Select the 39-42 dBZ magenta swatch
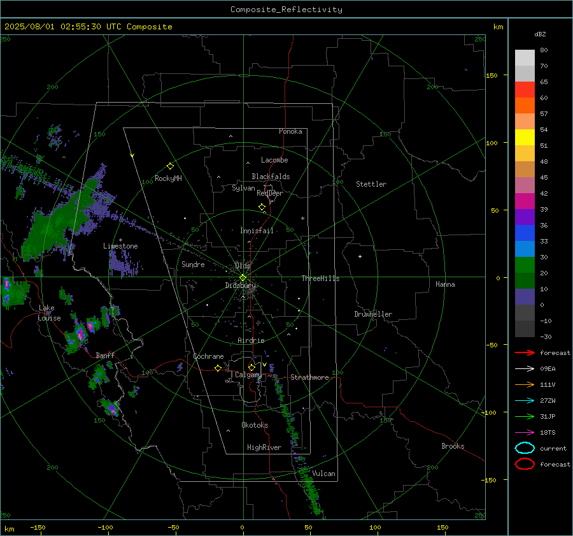The image size is (573, 536). pos(525,201)
